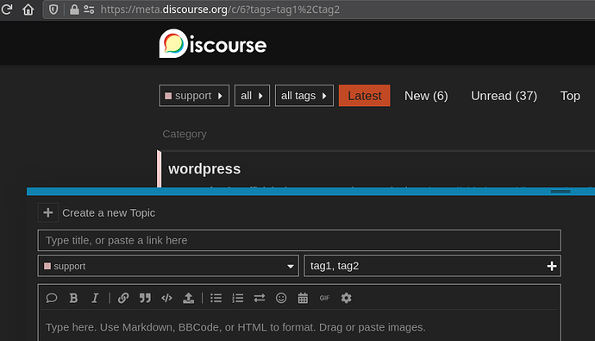Viewport: 595px width, 341px height.
Task: Click the browser address bar URL
Action: pos(220,9)
